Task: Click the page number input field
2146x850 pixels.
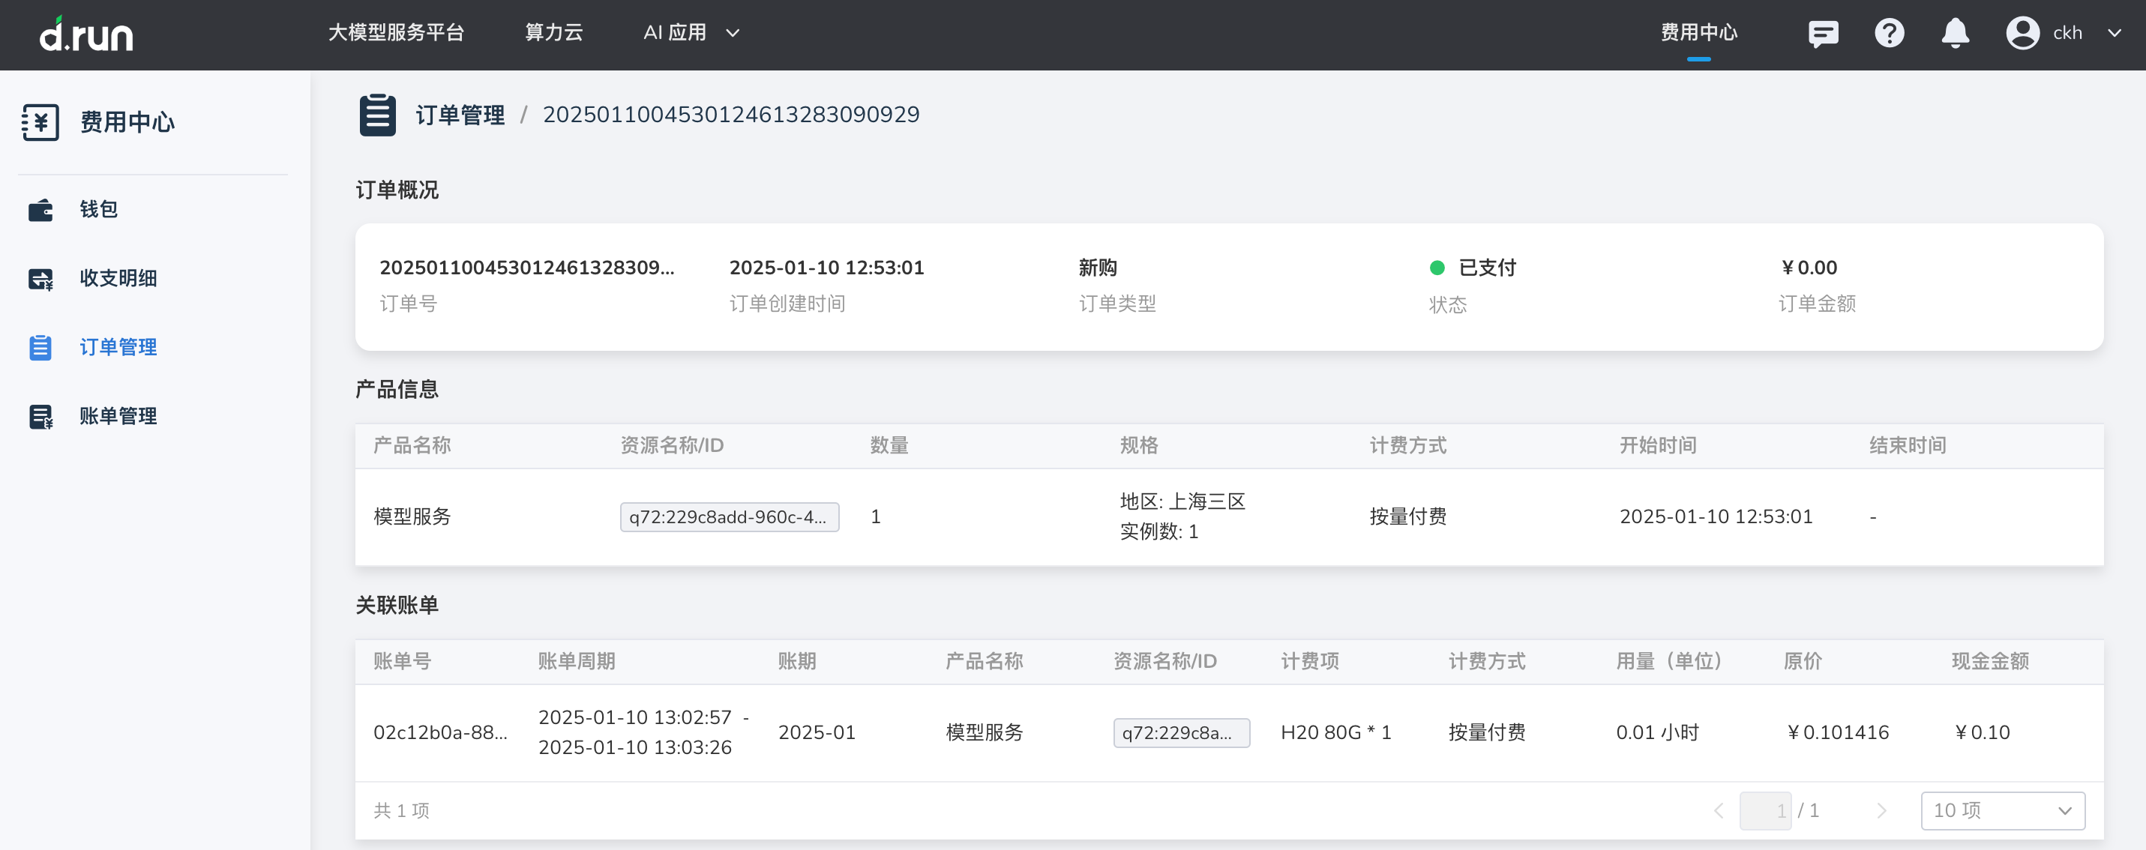Action: tap(1764, 810)
